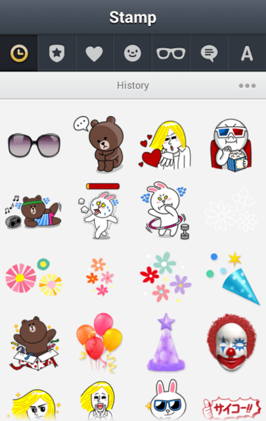Open the three-dot History options menu
Screen dimensions: 266x421
pos(247,86)
